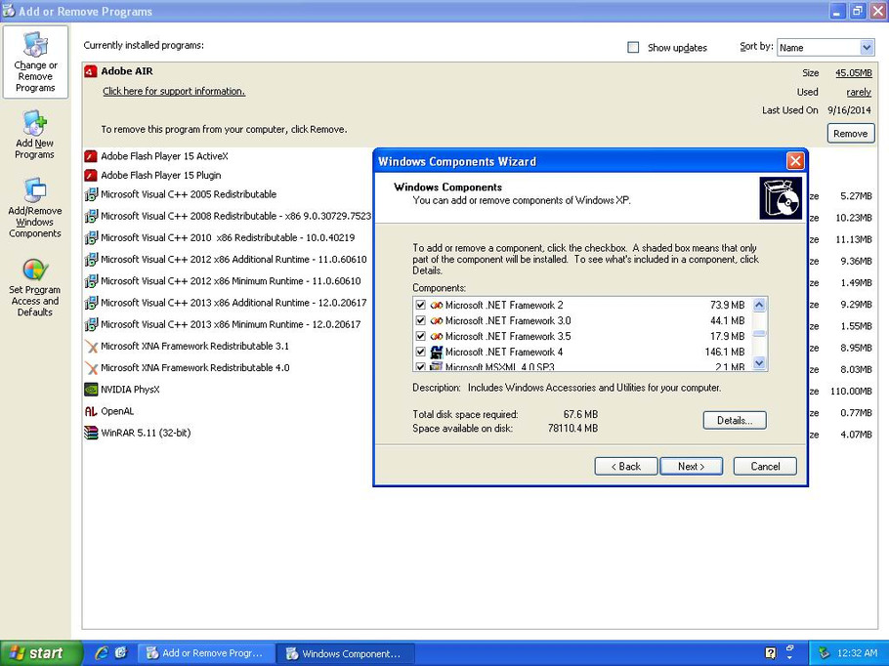Select Visual C++ 2005 Redistributable icon

[x=91, y=194]
